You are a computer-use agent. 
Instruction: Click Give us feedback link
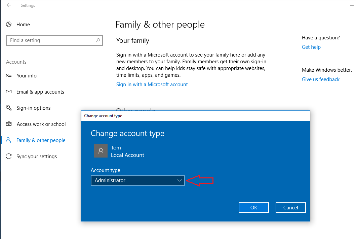pyautogui.click(x=321, y=79)
